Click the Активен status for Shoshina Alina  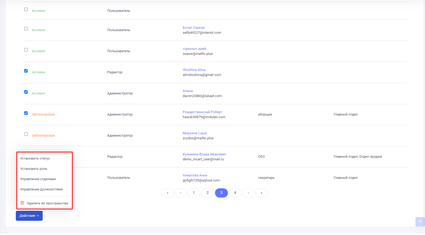(x=38, y=72)
